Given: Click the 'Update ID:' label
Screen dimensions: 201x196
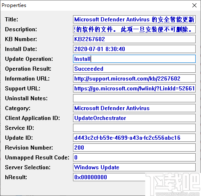Looking at the screenshot, I should pos(19,138).
